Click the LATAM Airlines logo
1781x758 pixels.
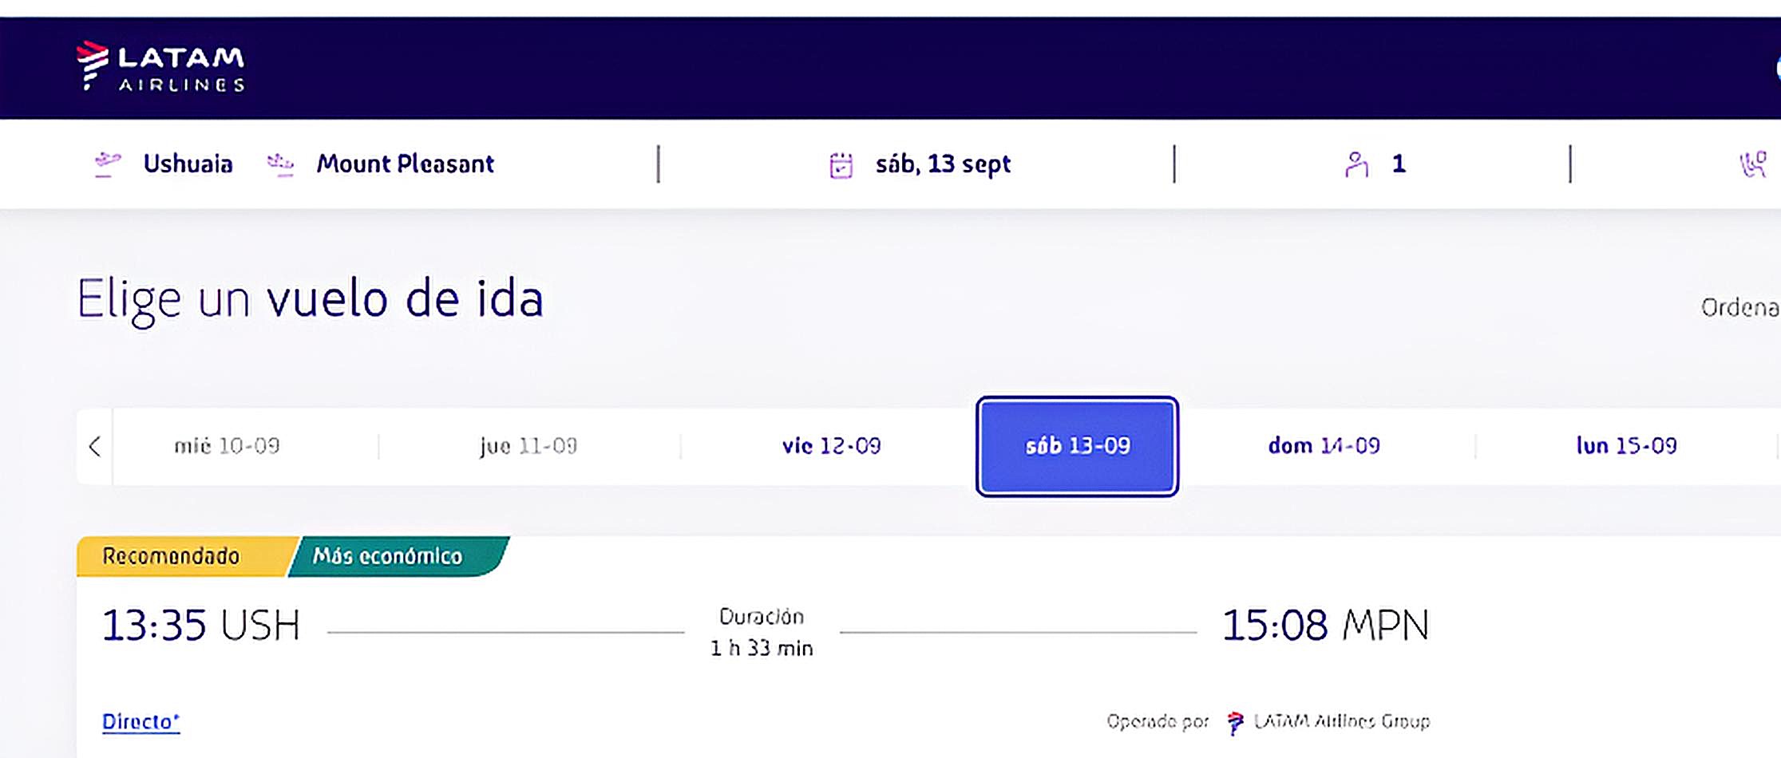click(160, 66)
